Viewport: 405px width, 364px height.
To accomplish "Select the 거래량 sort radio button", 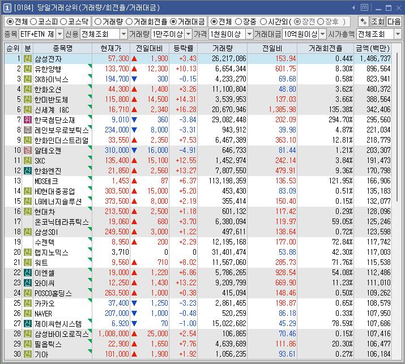I will coord(97,22).
